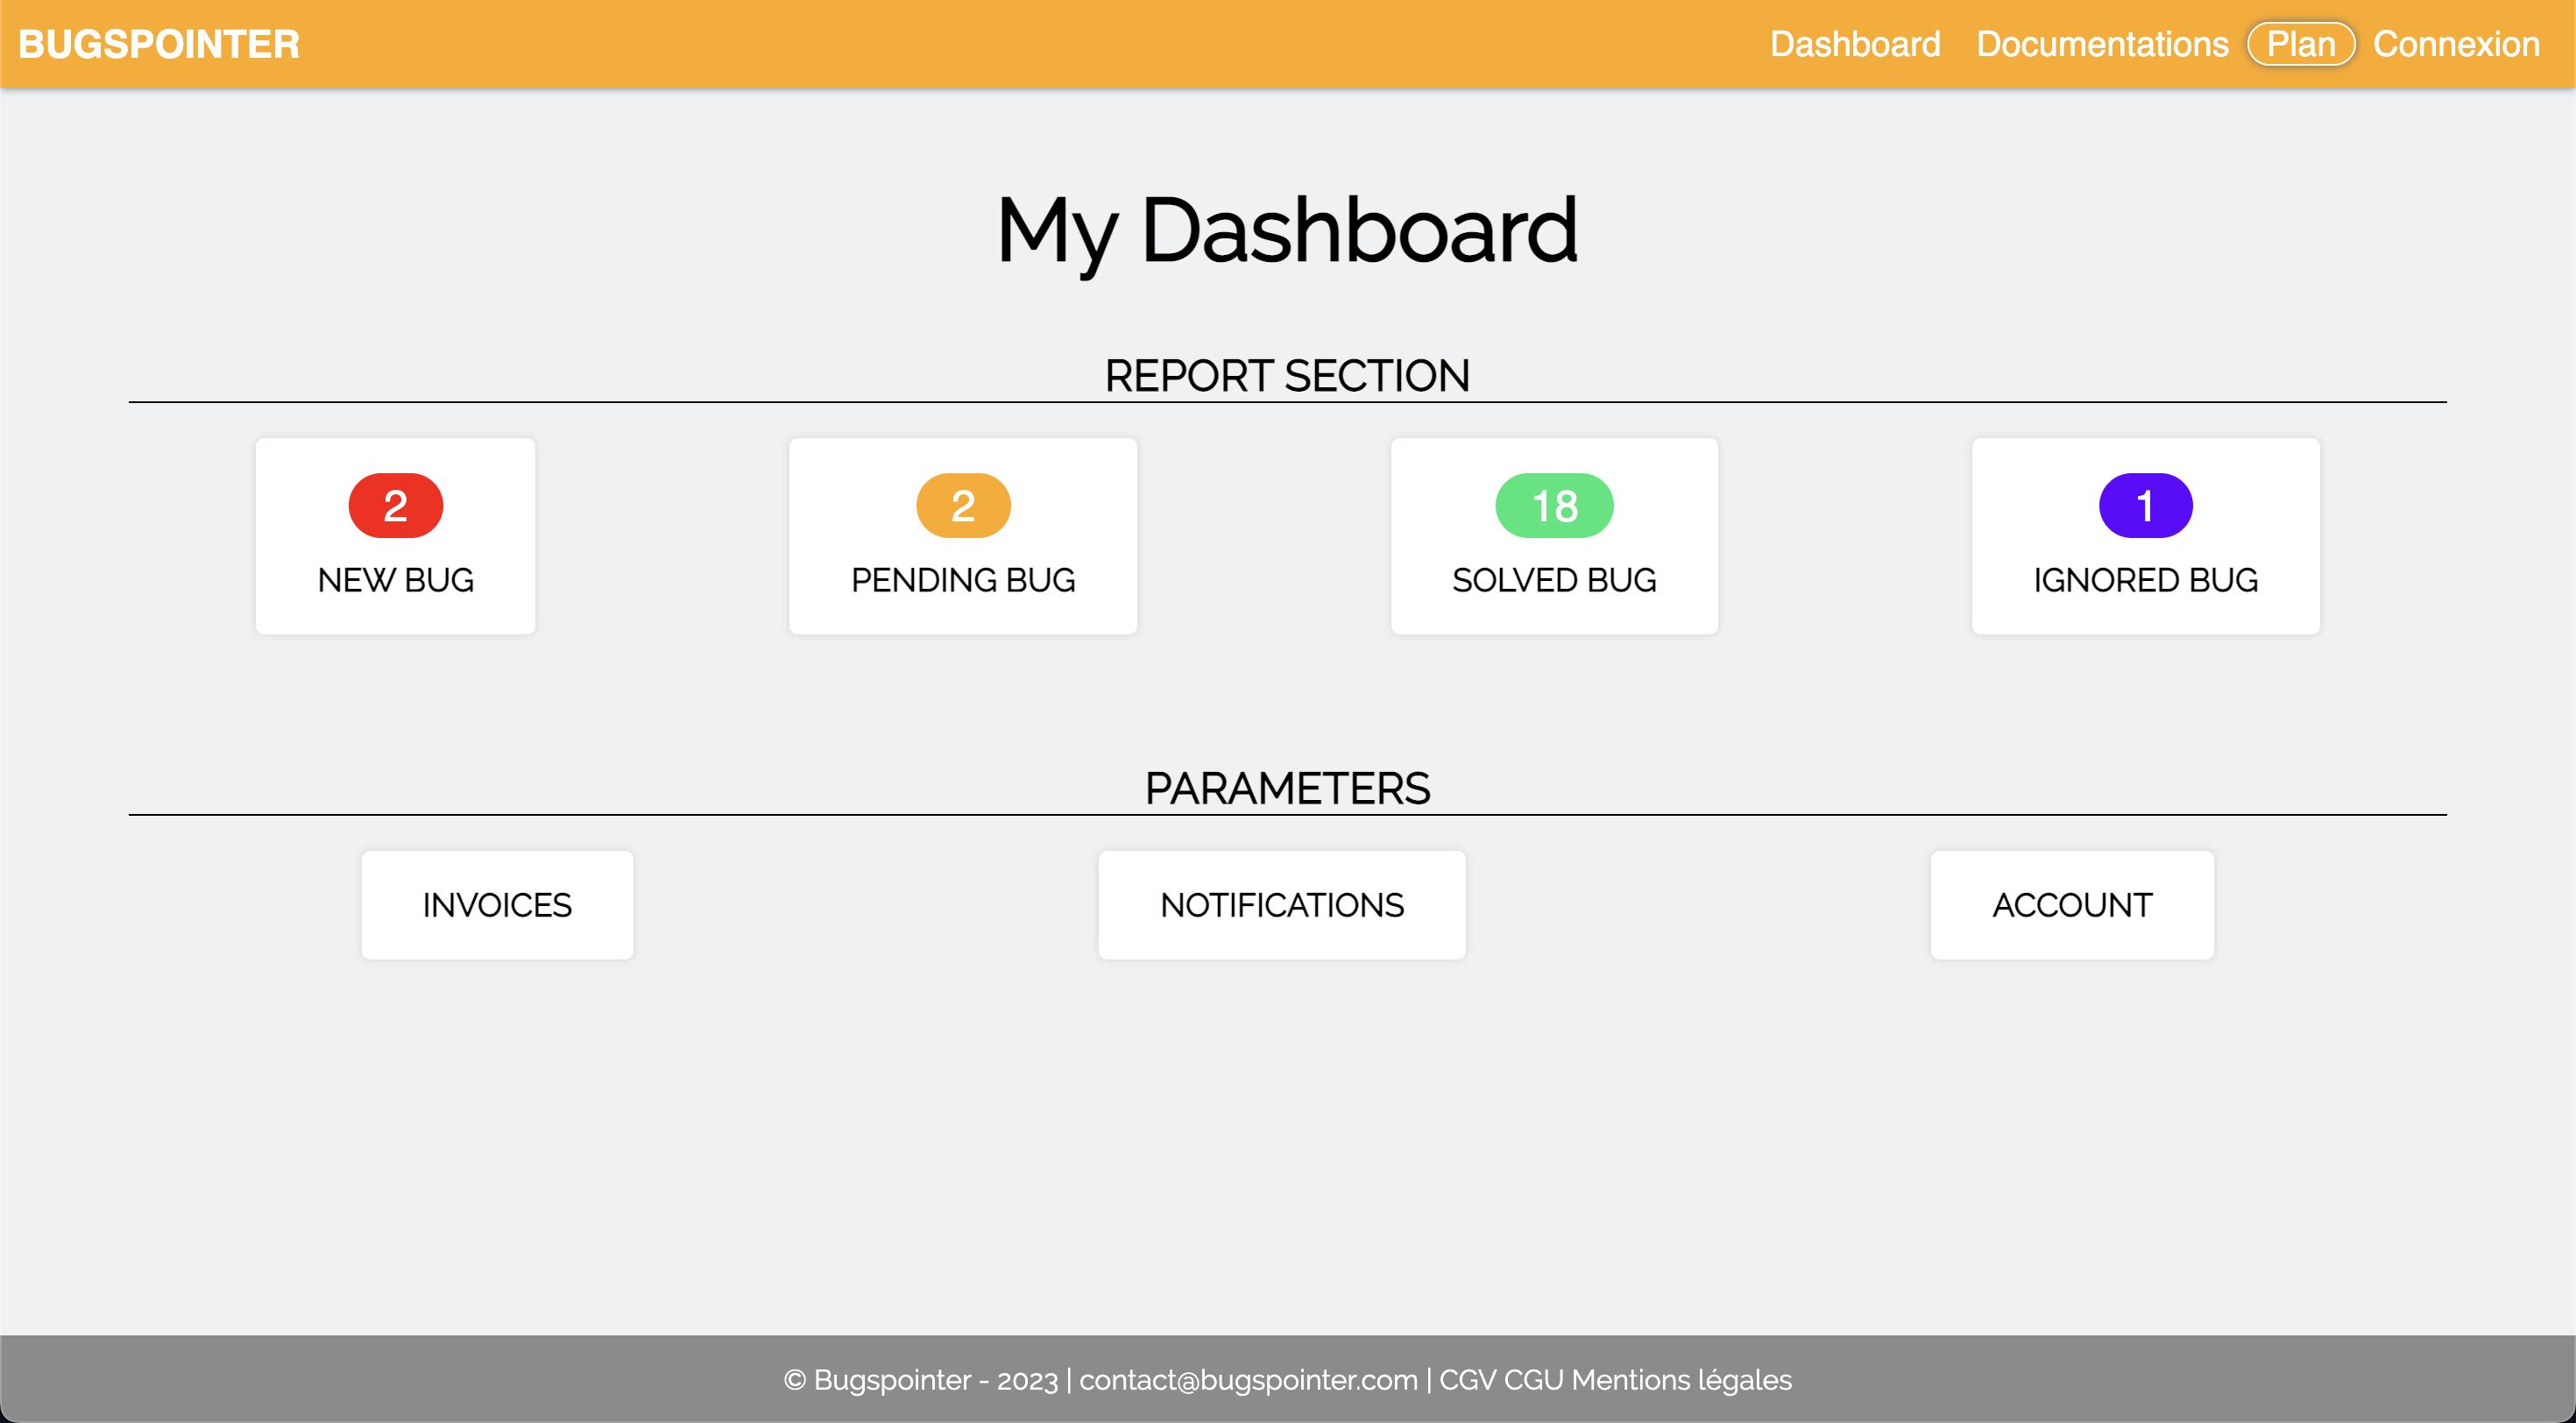
Task: Open the NEW BUG report card
Action: point(395,536)
